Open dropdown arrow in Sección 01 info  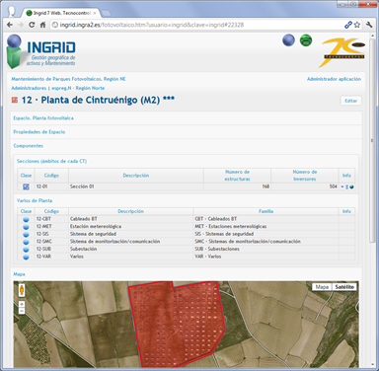[342, 186]
